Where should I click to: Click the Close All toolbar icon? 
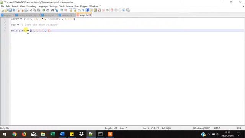coord(22,10)
